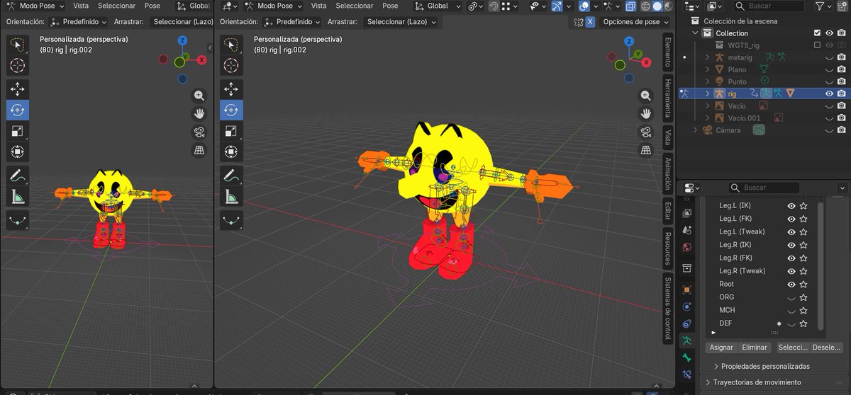851x395 pixels.
Task: Toggle camera view in right viewport
Action: 645,132
